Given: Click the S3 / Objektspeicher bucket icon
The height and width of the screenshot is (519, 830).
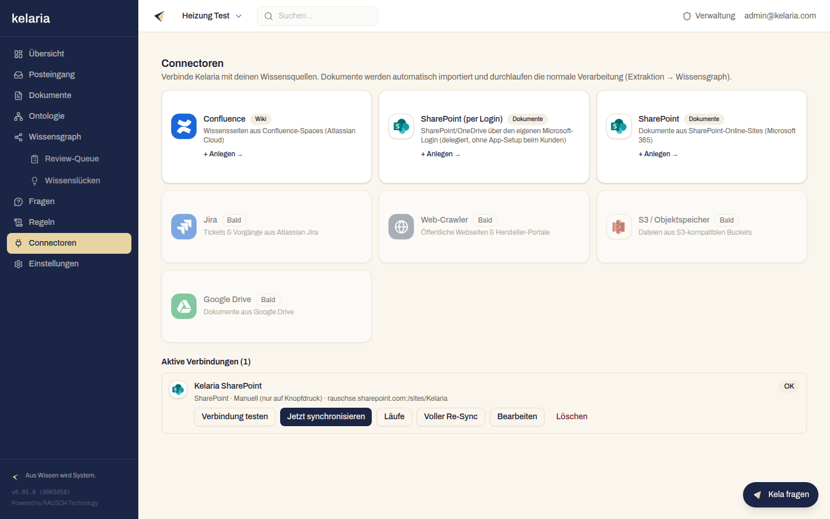Looking at the screenshot, I should (619, 227).
